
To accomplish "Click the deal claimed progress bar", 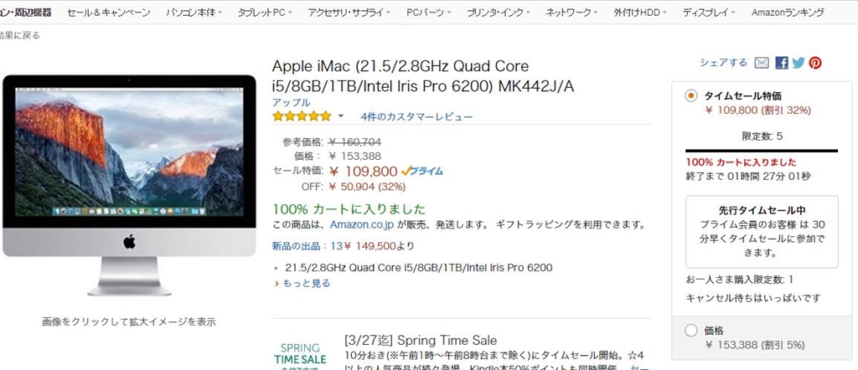I will click(x=761, y=150).
